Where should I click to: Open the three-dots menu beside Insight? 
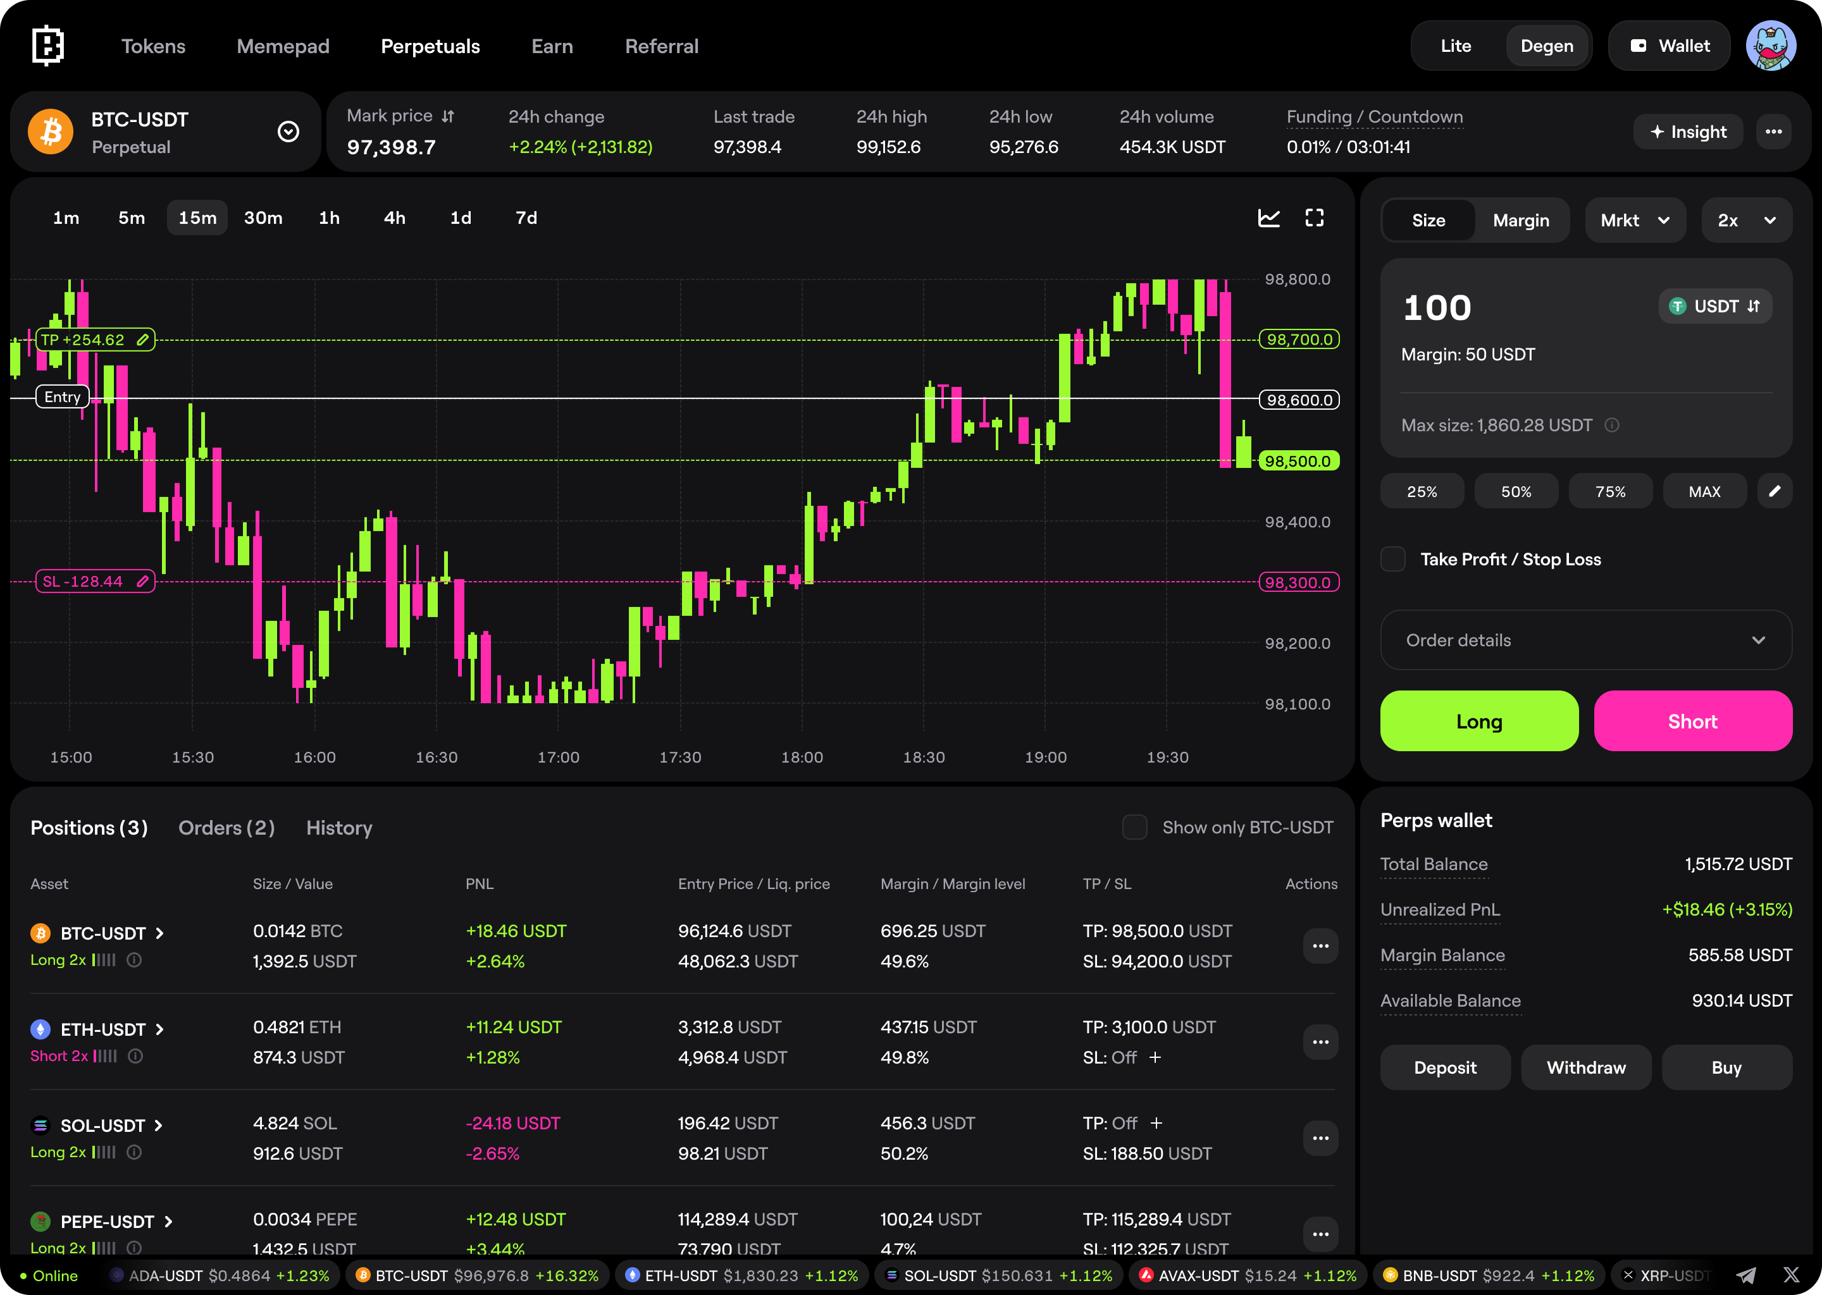point(1773,132)
